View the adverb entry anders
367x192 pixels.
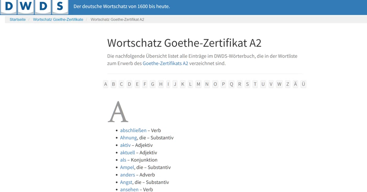coord(128,175)
